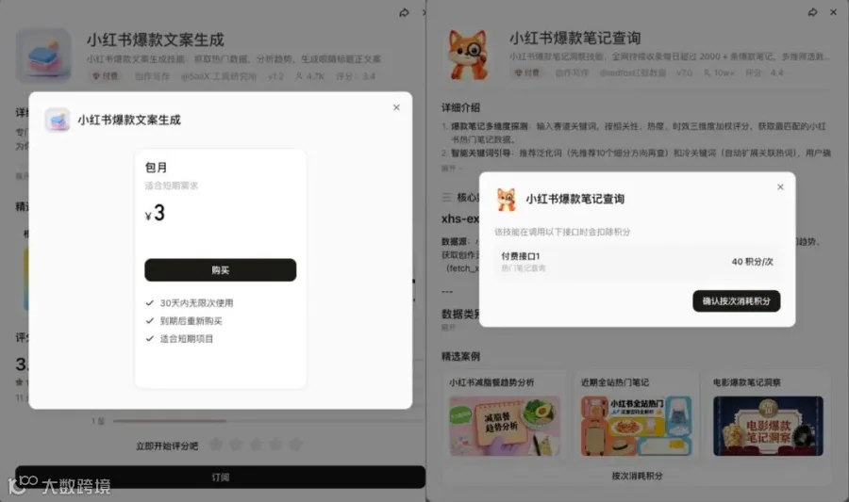Rate with the third star next to 立即开始评分吧
The image size is (849, 502).
tap(256, 445)
